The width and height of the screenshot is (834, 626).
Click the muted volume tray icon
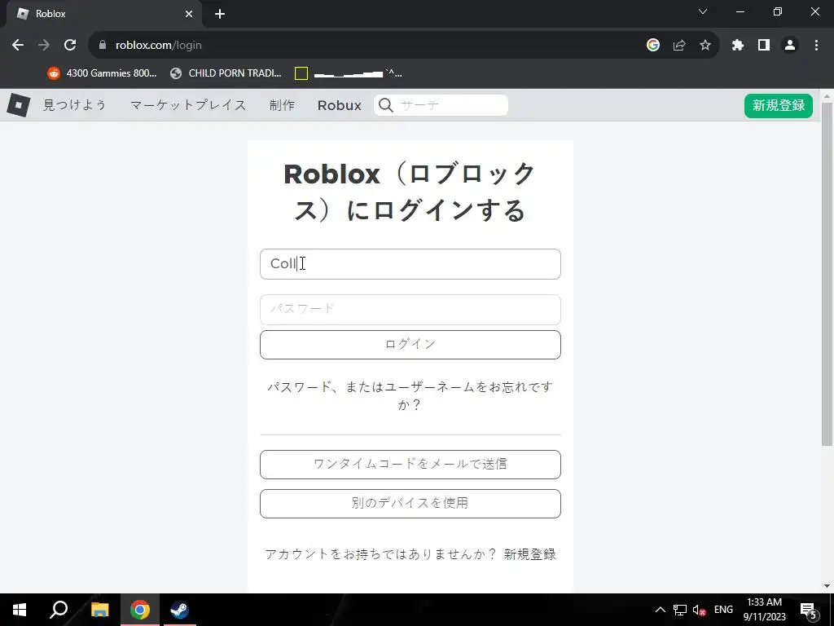699,610
